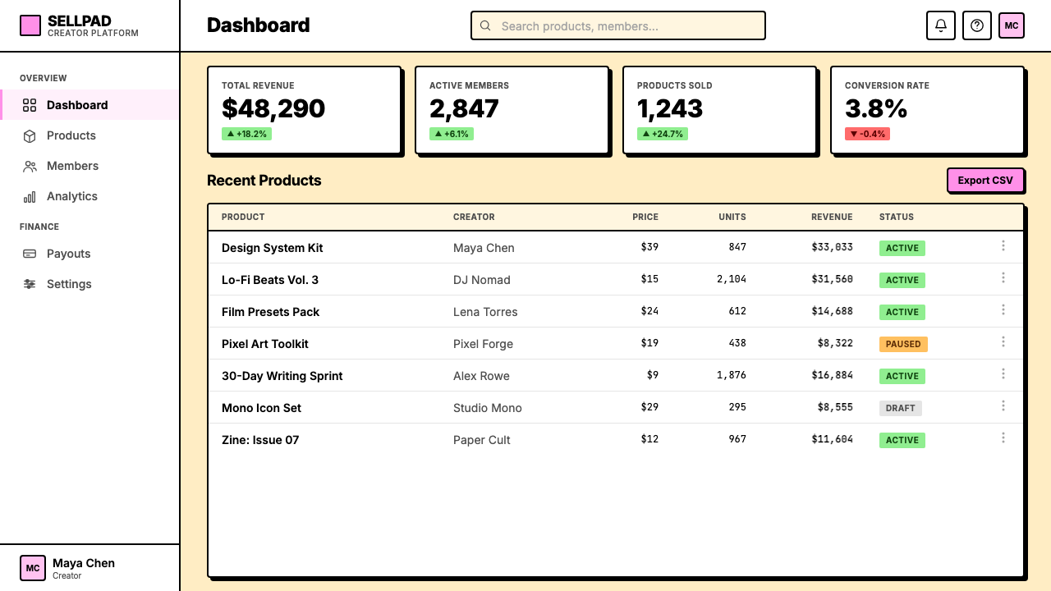The height and width of the screenshot is (591, 1051).
Task: Click the REVENUE column header
Action: tap(832, 217)
